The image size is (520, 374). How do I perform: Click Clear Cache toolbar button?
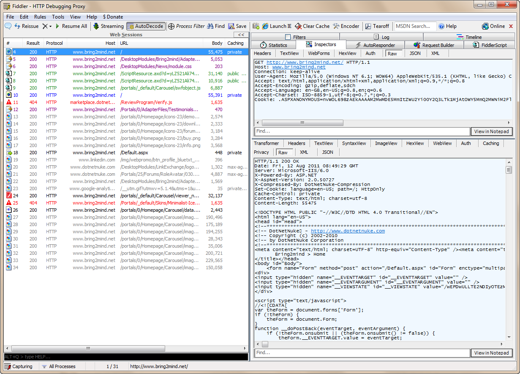click(x=312, y=26)
